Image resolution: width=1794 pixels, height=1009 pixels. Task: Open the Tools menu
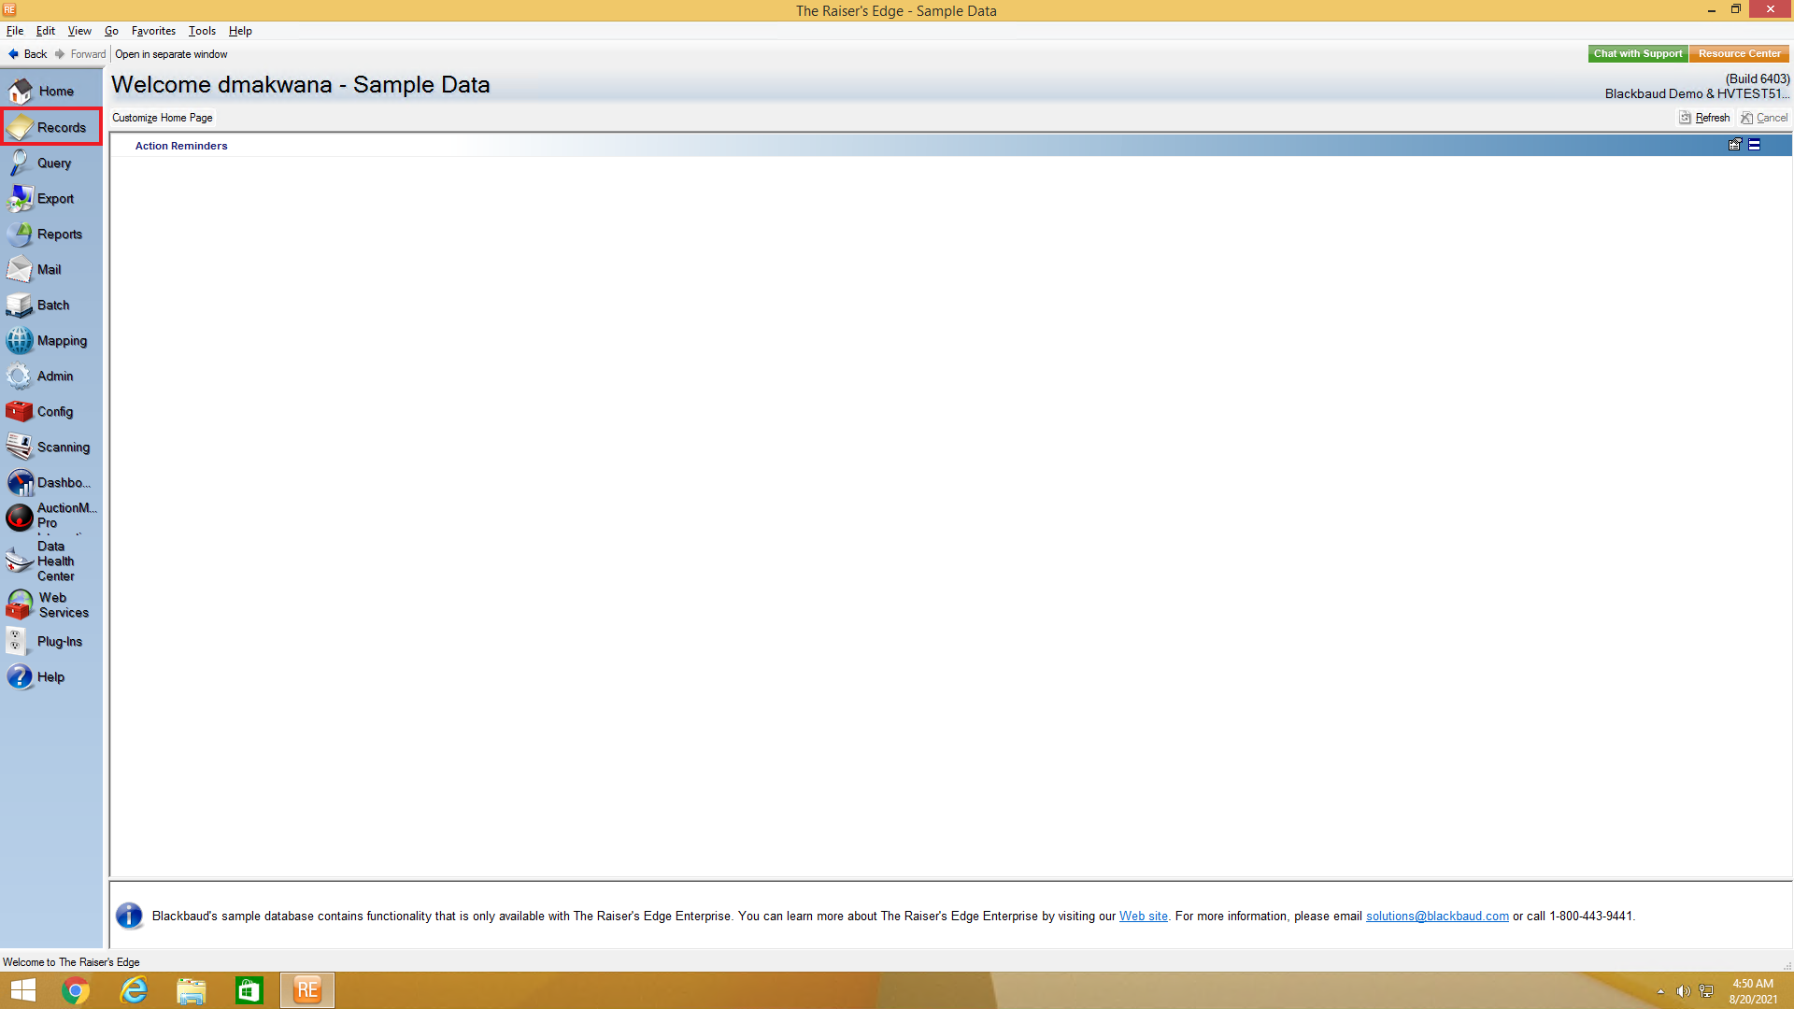(x=202, y=31)
